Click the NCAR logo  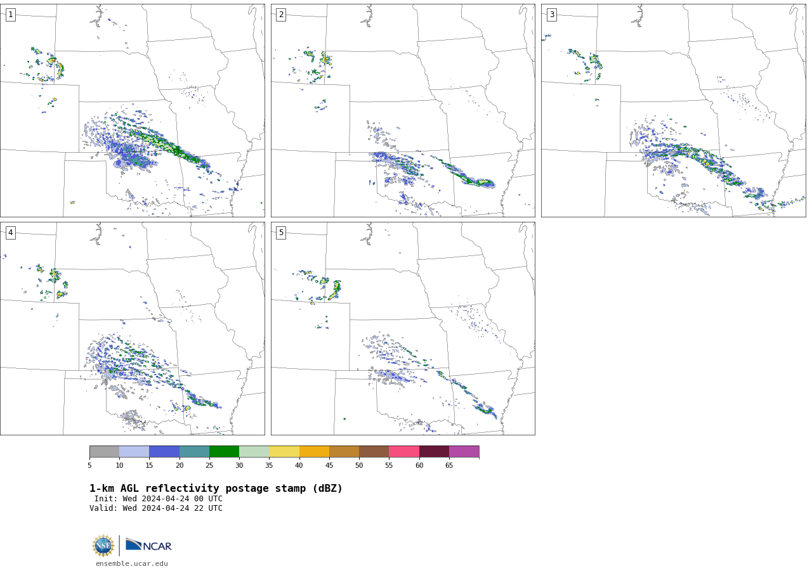[148, 545]
